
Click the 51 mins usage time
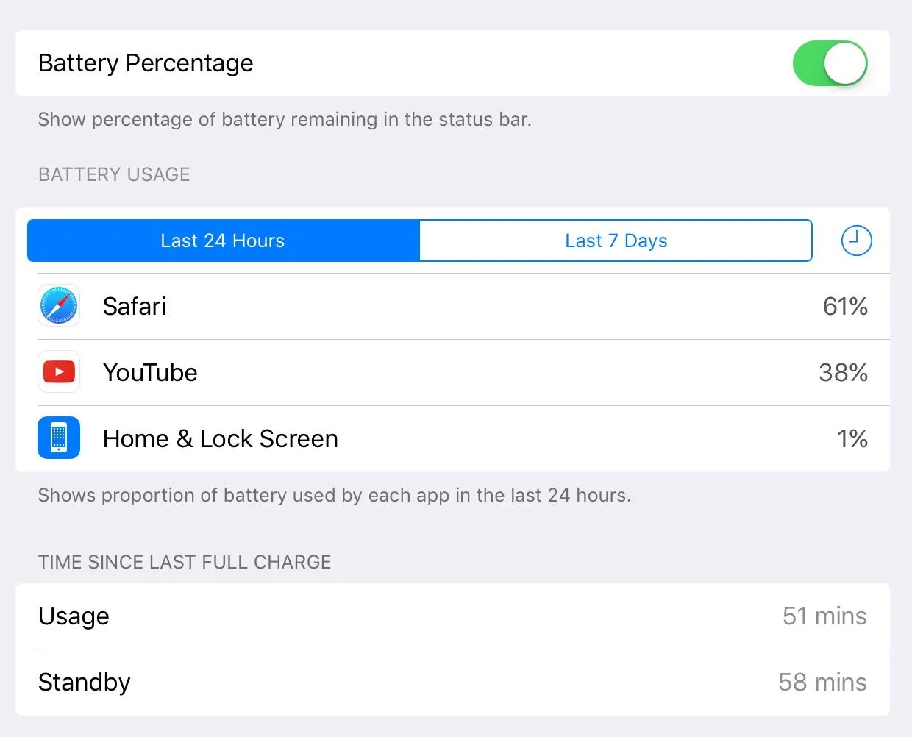(824, 616)
